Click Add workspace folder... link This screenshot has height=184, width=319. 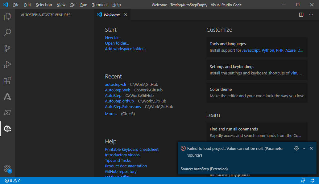[126, 49]
